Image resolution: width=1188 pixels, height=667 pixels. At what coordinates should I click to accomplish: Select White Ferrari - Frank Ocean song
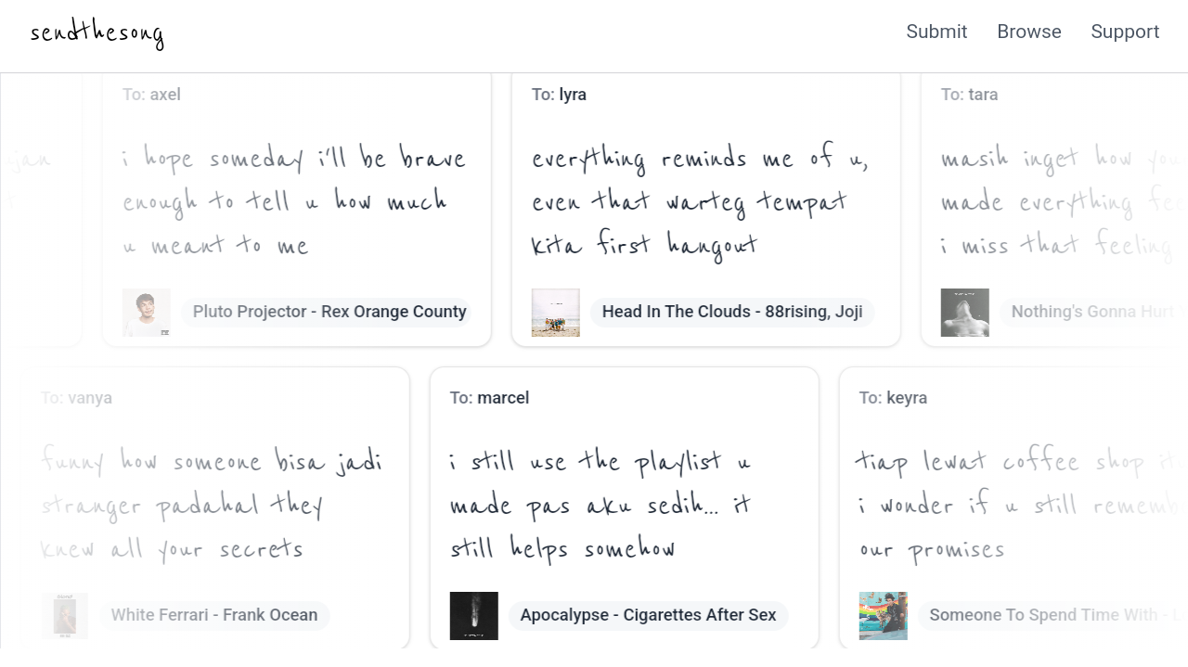[x=214, y=615]
